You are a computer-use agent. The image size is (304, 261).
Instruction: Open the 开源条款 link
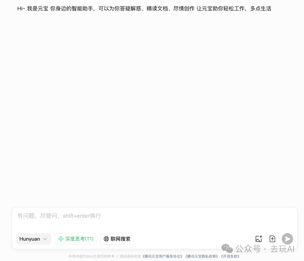point(230,256)
